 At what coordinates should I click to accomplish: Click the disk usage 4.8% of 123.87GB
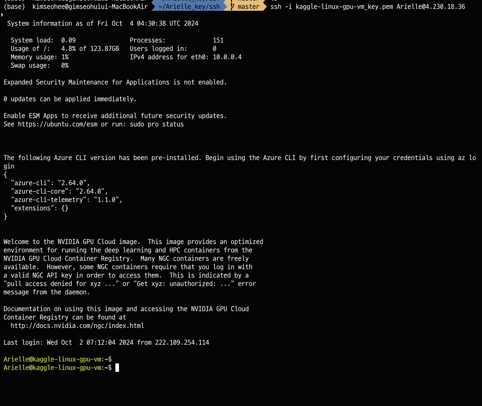click(90, 49)
